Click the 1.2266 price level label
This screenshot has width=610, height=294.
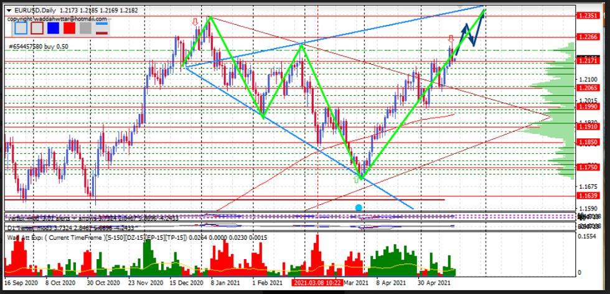coord(588,37)
